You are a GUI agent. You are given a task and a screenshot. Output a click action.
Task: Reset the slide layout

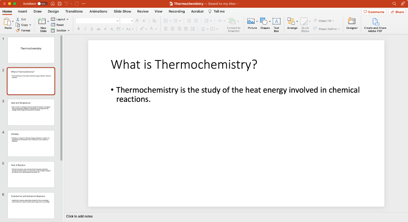(x=57, y=25)
